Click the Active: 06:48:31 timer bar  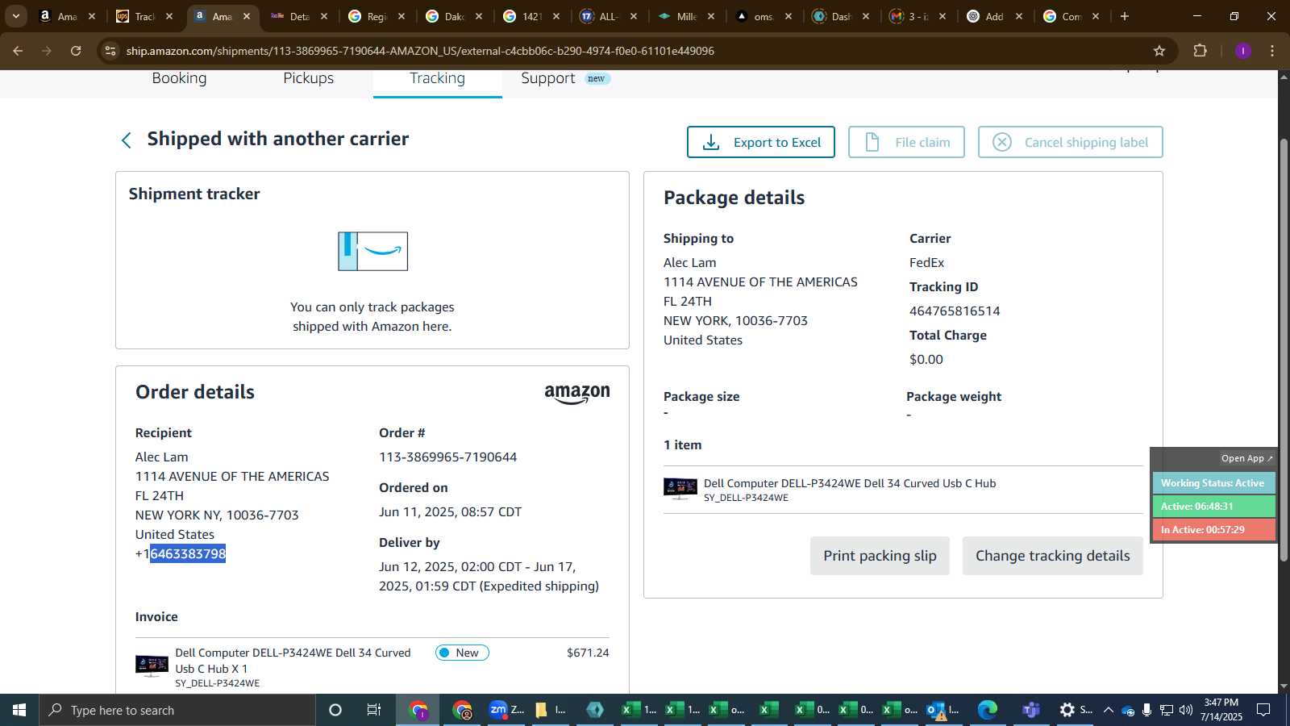[1213, 507]
